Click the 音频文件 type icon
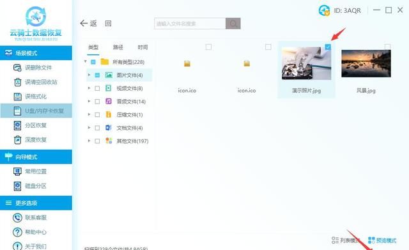The width and height of the screenshot is (409, 250). [109, 101]
